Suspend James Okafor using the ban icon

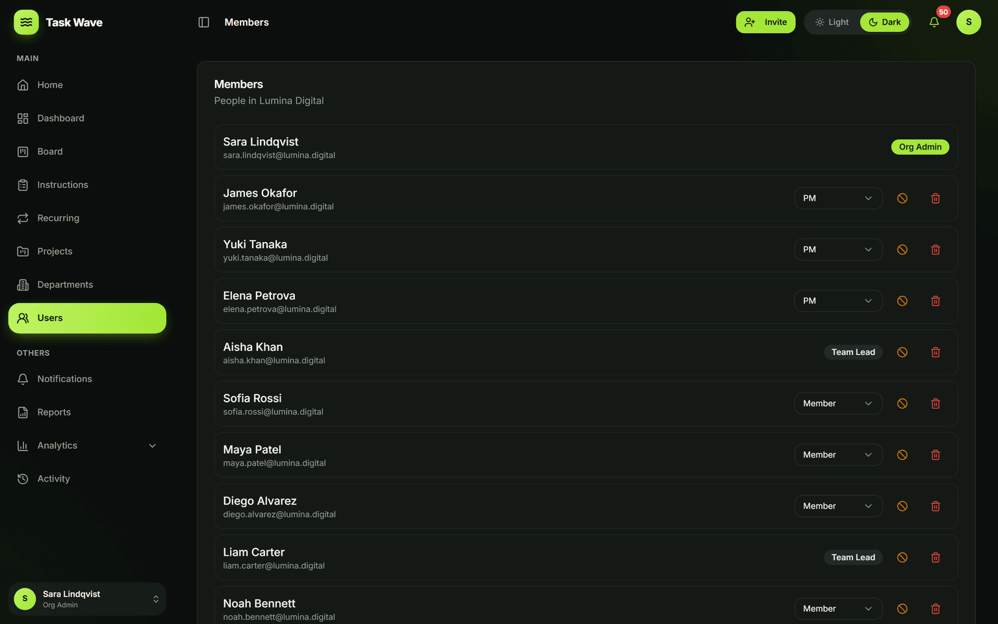tap(902, 198)
